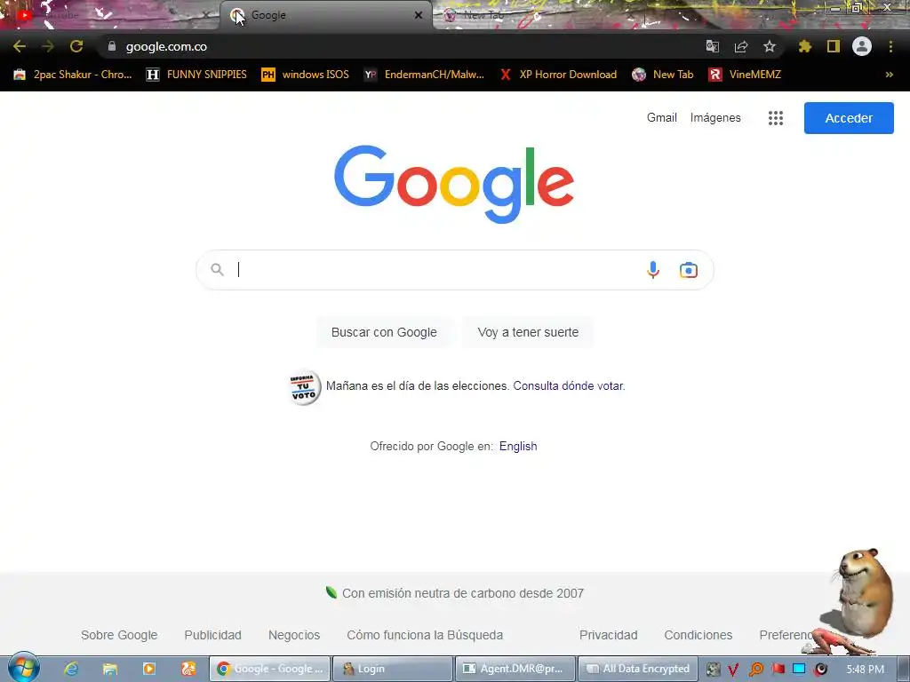
Task: Open Cómo funciona la Búsqueda link
Action: coord(425,635)
